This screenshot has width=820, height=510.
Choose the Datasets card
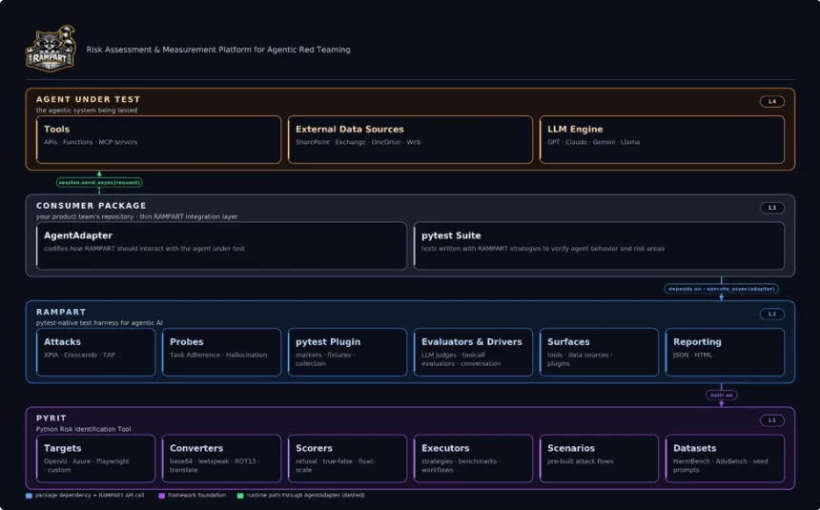[725, 459]
